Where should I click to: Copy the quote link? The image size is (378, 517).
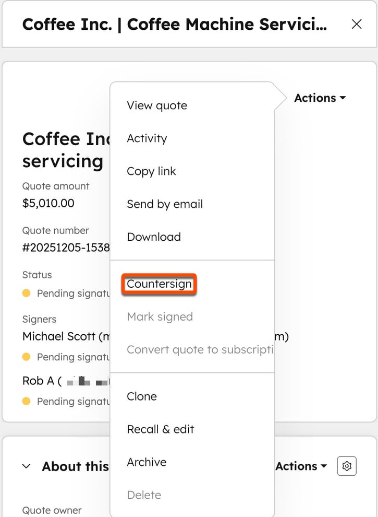pyautogui.click(x=151, y=171)
